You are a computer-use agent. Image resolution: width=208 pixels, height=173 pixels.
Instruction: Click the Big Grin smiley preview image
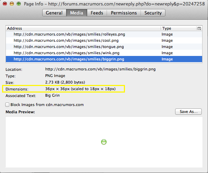point(104,142)
